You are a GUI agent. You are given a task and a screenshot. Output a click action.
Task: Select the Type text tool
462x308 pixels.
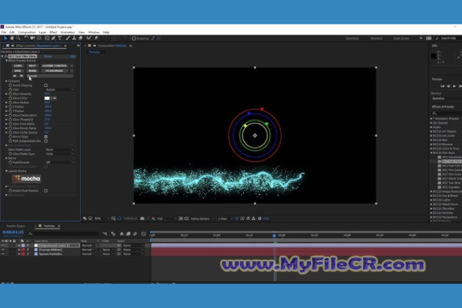[x=60, y=38]
